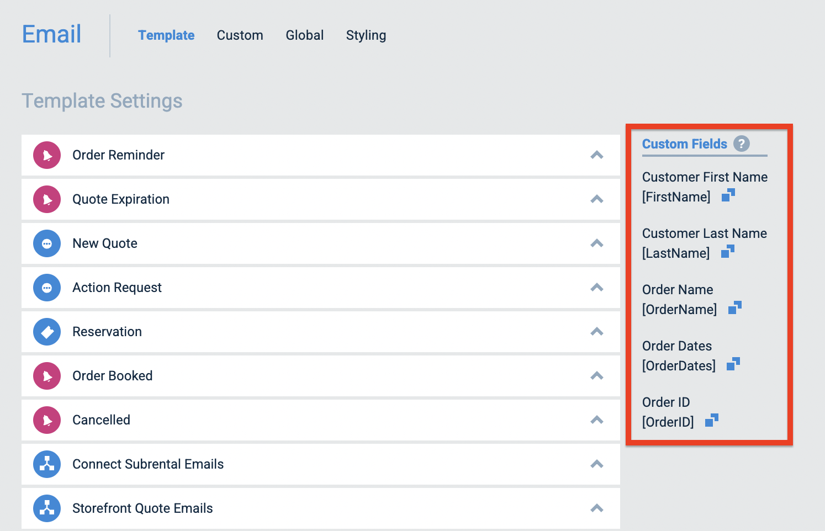Toggle the Action Request chevron
Viewport: 825px width, 531px height.
click(597, 288)
